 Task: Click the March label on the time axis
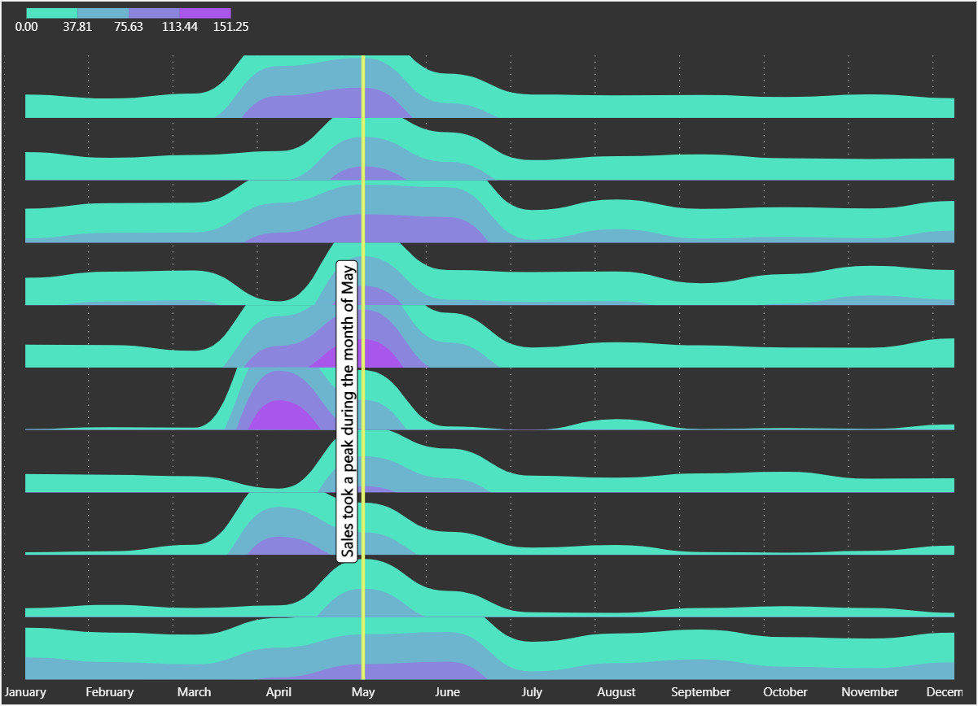point(194,692)
